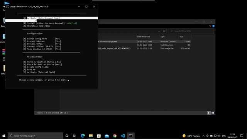Show hidden system tray icons
This screenshot has width=247, height=139.
[203, 136]
